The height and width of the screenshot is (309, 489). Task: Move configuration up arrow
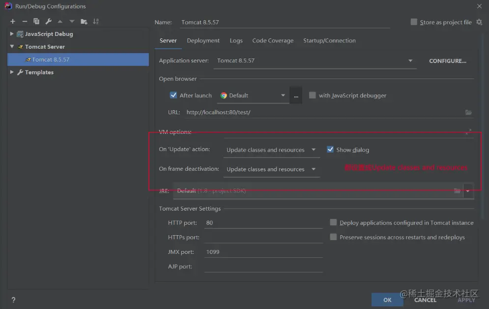[x=60, y=21]
